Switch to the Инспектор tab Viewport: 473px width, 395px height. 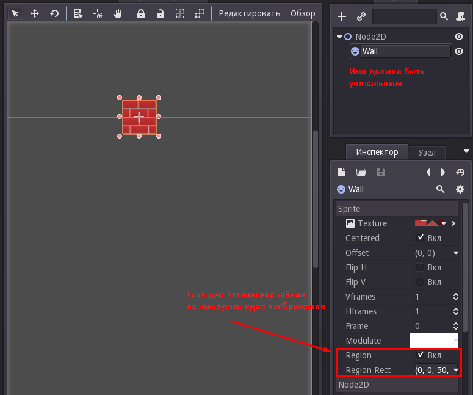(x=377, y=152)
